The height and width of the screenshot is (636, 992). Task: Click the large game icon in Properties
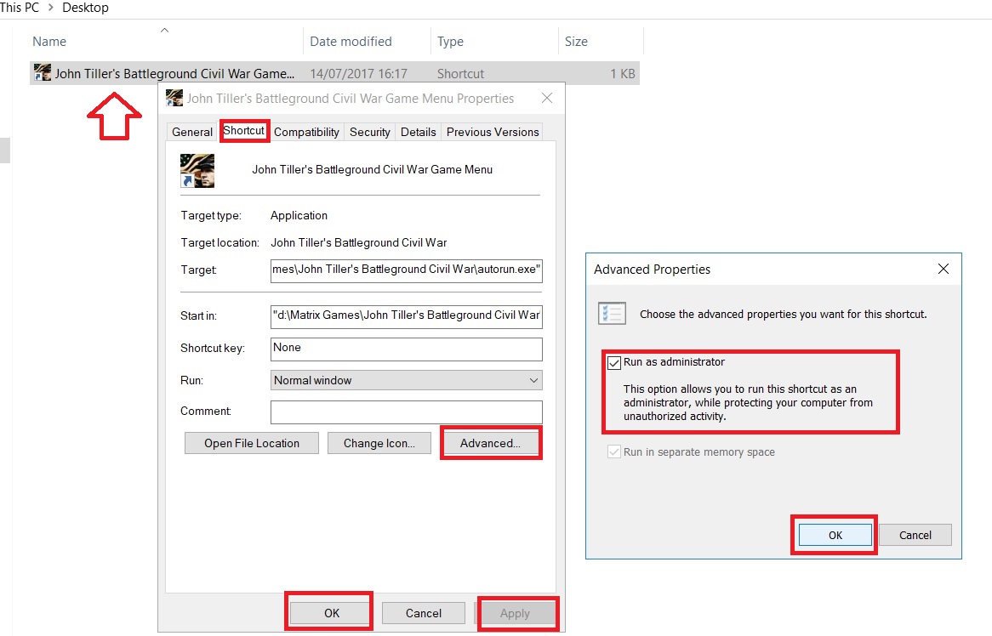tap(197, 171)
